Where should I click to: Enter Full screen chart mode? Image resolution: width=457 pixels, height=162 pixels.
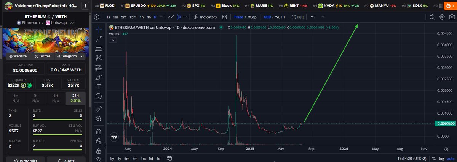pyautogui.click(x=297, y=17)
